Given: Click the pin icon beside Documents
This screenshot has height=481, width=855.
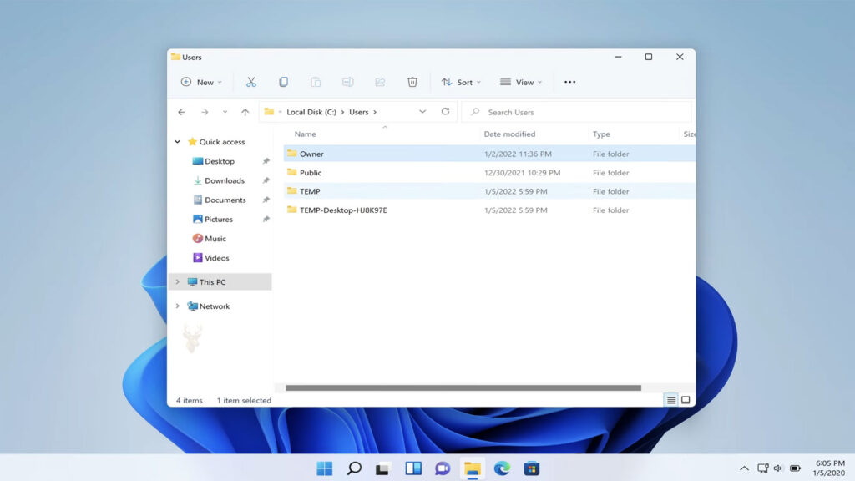Looking at the screenshot, I should pyautogui.click(x=266, y=200).
